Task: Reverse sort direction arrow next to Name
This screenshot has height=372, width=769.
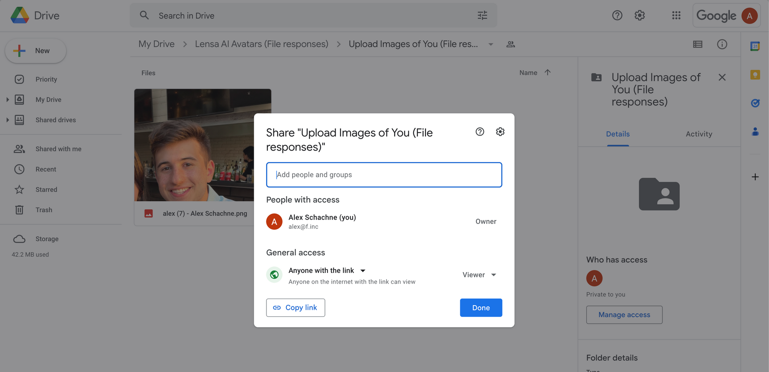Action: point(548,72)
